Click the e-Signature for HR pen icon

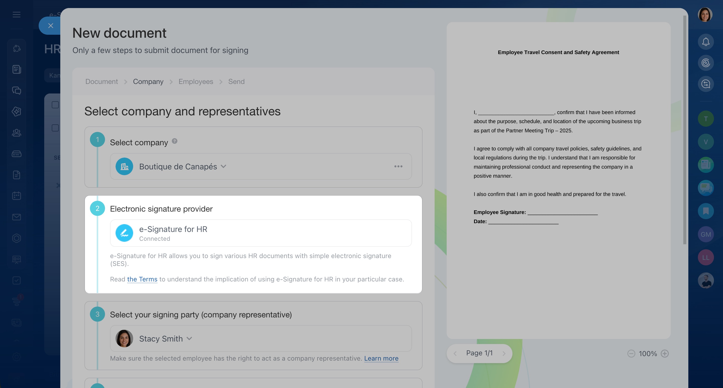[124, 233]
